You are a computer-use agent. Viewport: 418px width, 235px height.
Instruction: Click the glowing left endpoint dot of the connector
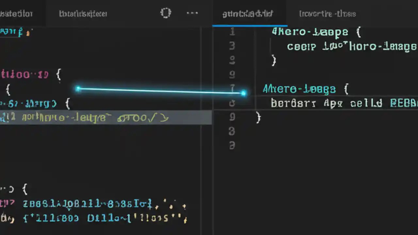[78, 88]
